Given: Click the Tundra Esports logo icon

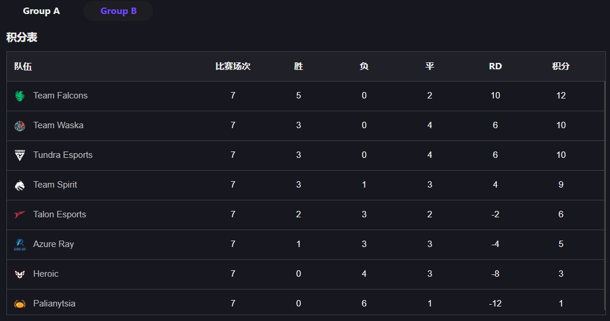Looking at the screenshot, I should 20,155.
